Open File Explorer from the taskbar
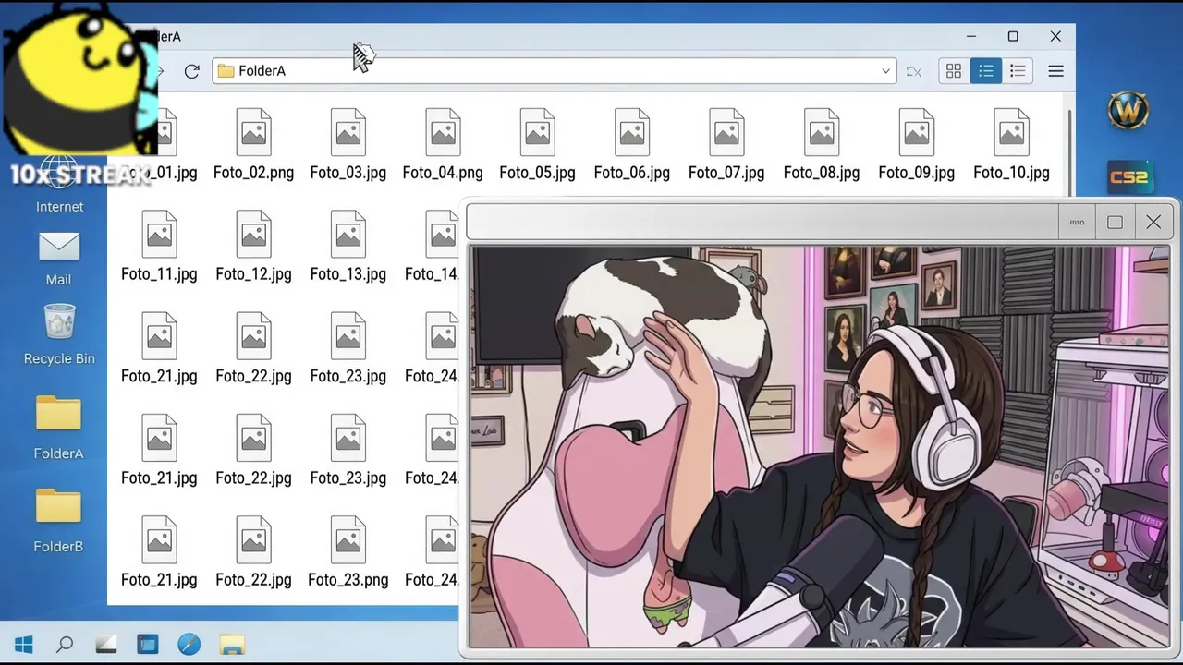The height and width of the screenshot is (665, 1183). pos(232,644)
